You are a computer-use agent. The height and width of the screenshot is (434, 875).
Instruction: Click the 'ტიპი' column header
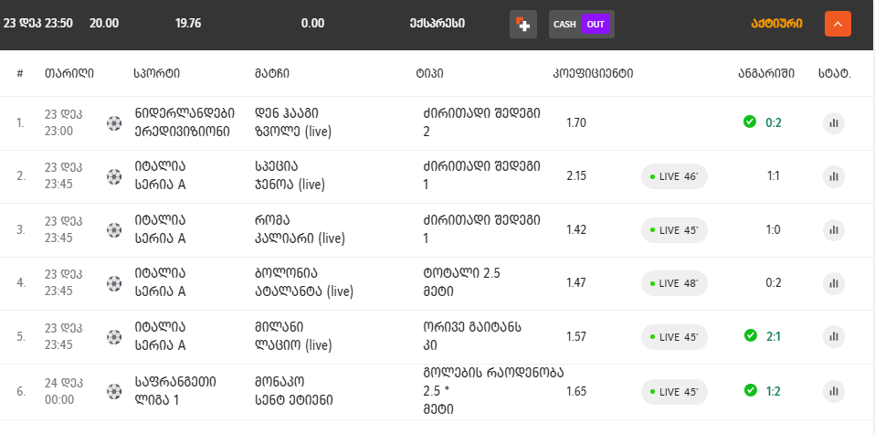(x=429, y=73)
